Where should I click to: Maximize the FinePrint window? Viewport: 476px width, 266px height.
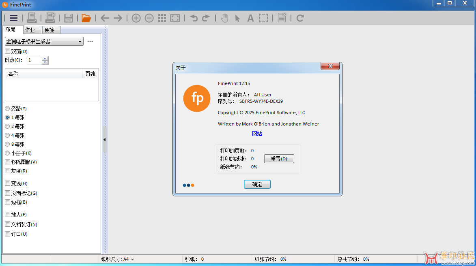[450, 3]
